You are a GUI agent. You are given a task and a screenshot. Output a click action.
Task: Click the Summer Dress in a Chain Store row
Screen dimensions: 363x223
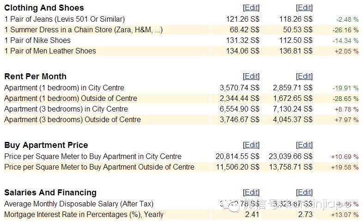[x=181, y=30]
